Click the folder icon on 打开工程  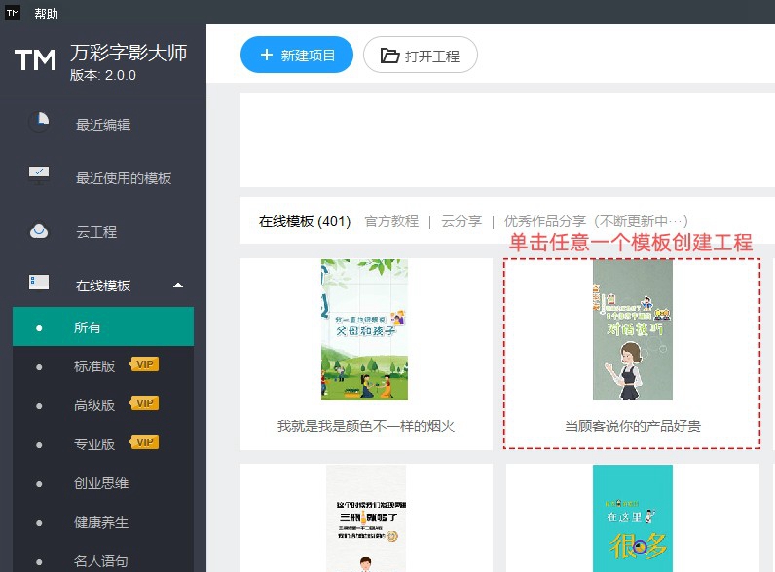(390, 56)
